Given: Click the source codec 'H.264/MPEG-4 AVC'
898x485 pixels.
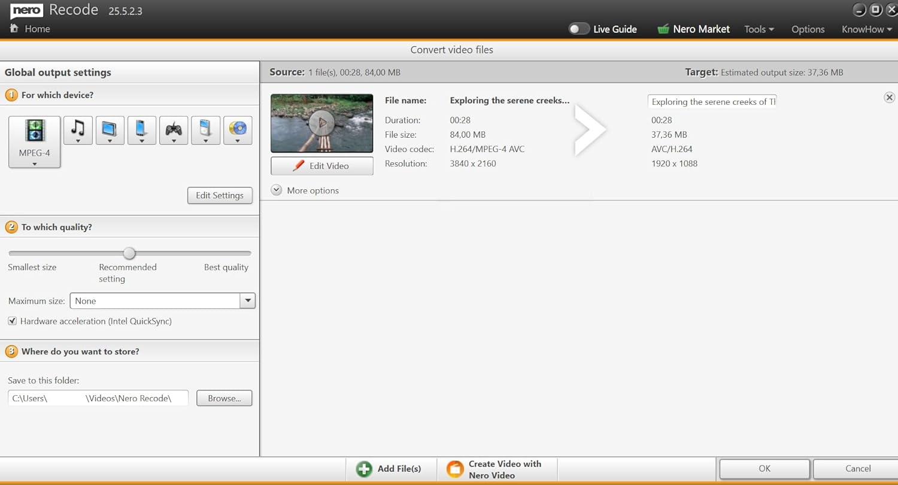Looking at the screenshot, I should [x=487, y=149].
